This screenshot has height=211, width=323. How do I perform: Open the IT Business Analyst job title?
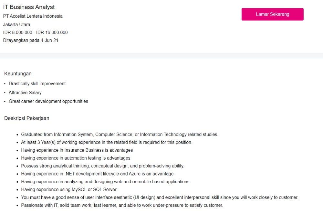(29, 7)
